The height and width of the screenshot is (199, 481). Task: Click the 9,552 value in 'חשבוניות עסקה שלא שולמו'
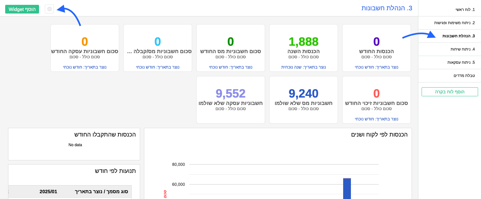click(230, 93)
